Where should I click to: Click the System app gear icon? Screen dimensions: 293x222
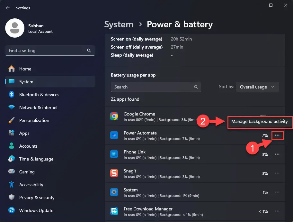pos(114,192)
